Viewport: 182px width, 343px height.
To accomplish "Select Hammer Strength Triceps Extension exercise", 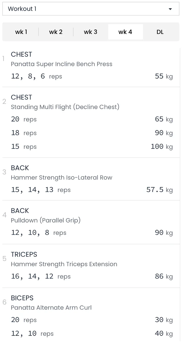I will pos(64,264).
